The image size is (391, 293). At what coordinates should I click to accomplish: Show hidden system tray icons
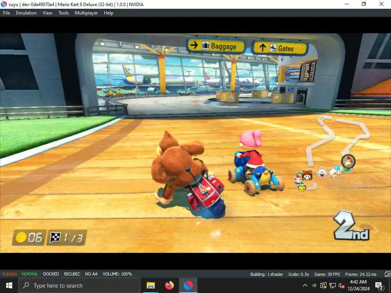[x=305, y=285]
